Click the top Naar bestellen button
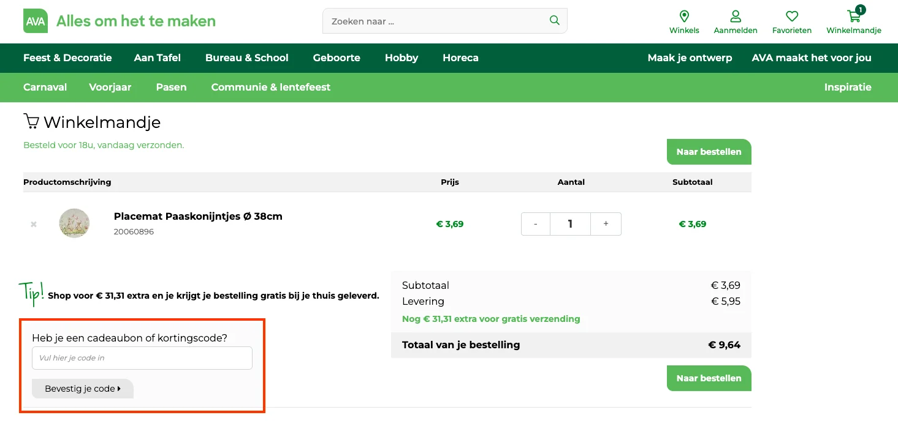The image size is (898, 448). point(709,152)
